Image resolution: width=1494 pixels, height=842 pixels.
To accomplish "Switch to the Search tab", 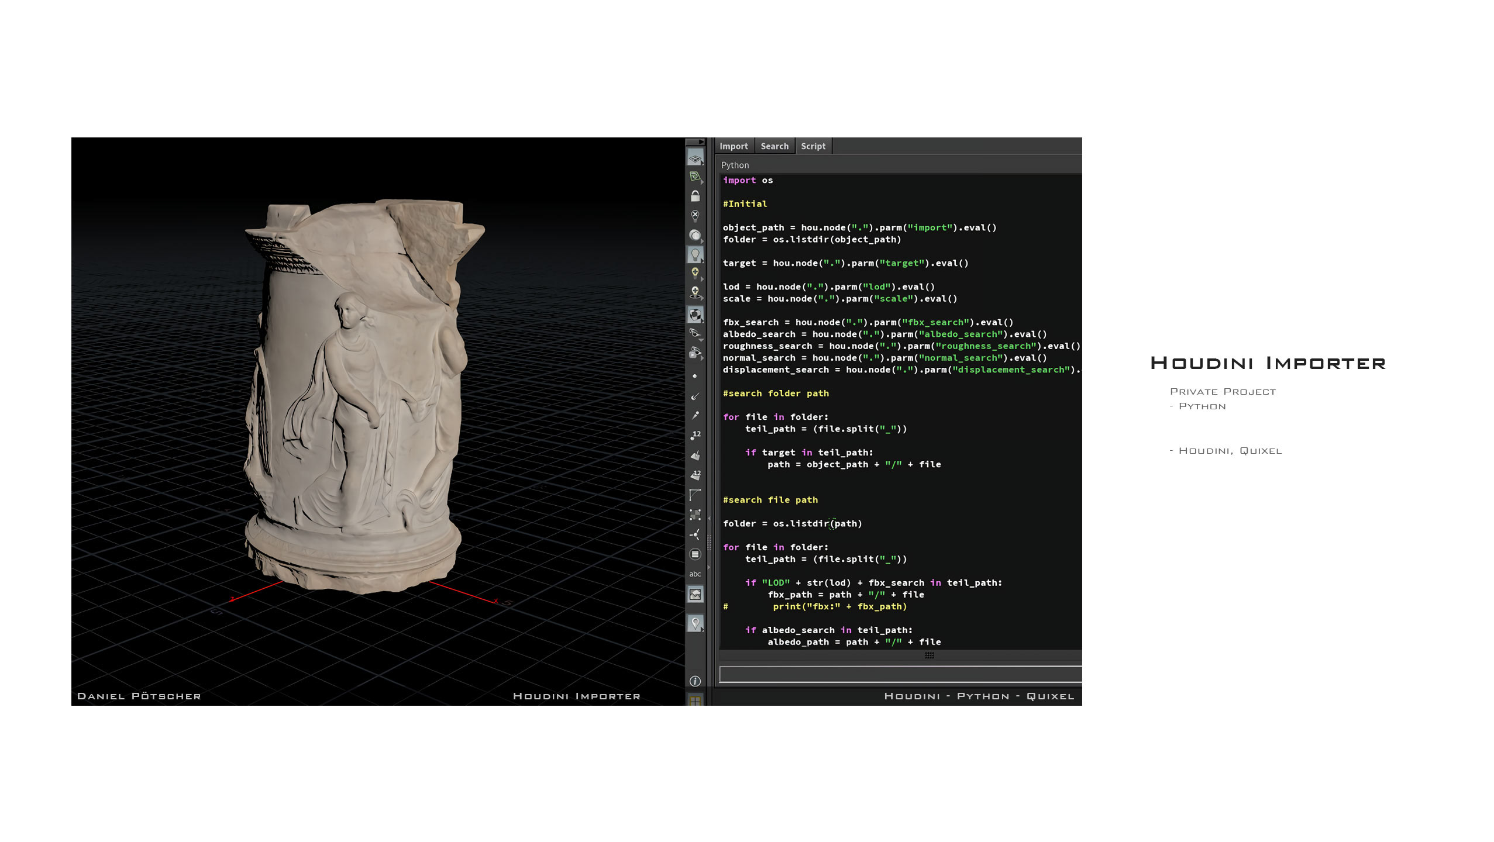I will (x=774, y=146).
